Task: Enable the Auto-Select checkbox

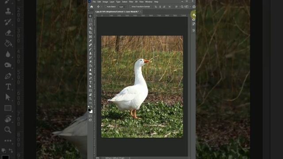Action: tap(106, 7)
